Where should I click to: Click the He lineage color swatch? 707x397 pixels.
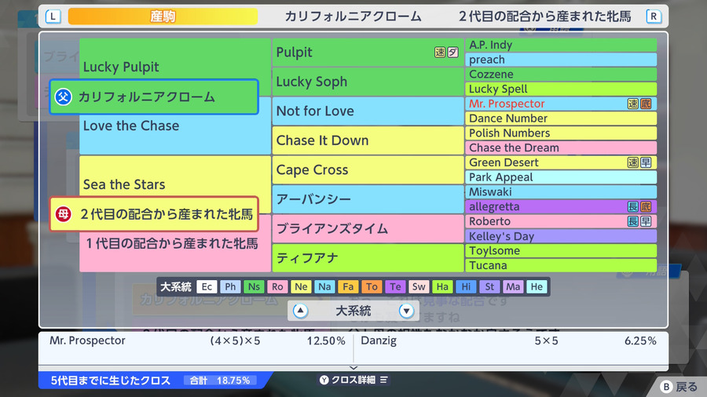coord(537,286)
